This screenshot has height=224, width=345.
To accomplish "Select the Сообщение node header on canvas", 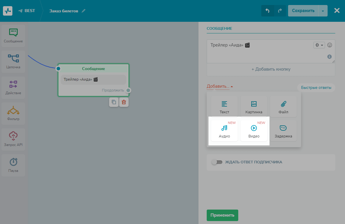I will (x=93, y=69).
